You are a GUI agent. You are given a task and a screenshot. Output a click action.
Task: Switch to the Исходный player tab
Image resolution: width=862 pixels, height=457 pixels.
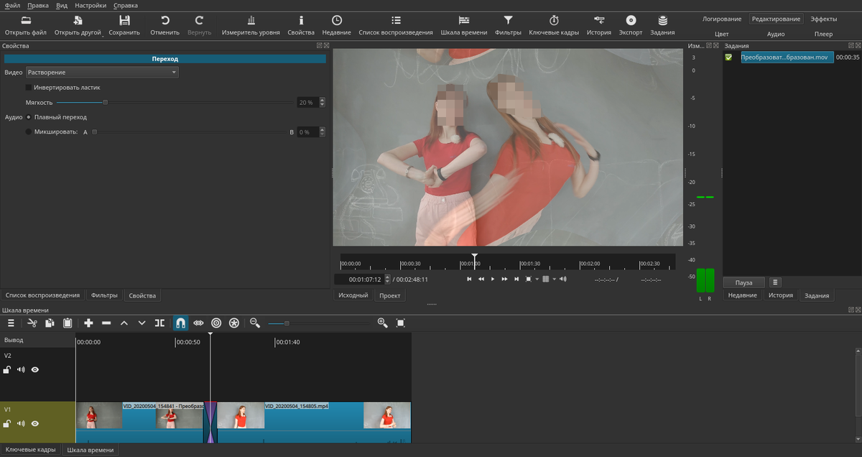click(353, 295)
